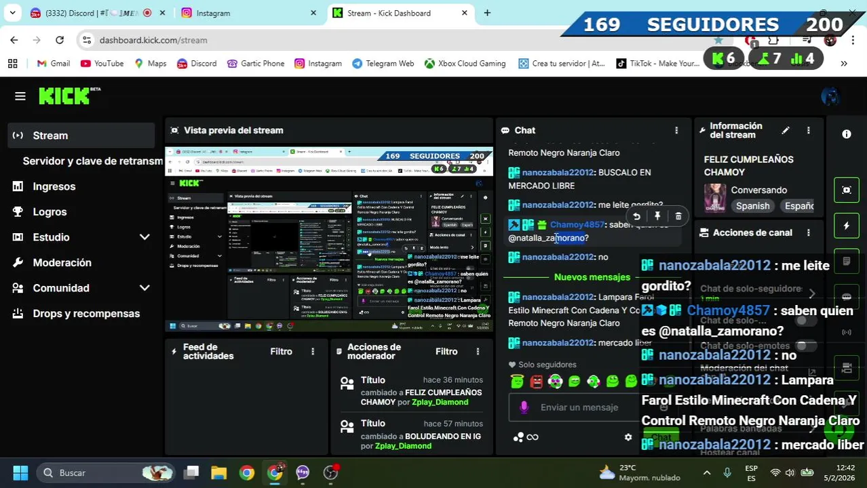Click the lightning bolt icon in right rail
This screenshot has width=867, height=488.
tap(847, 226)
